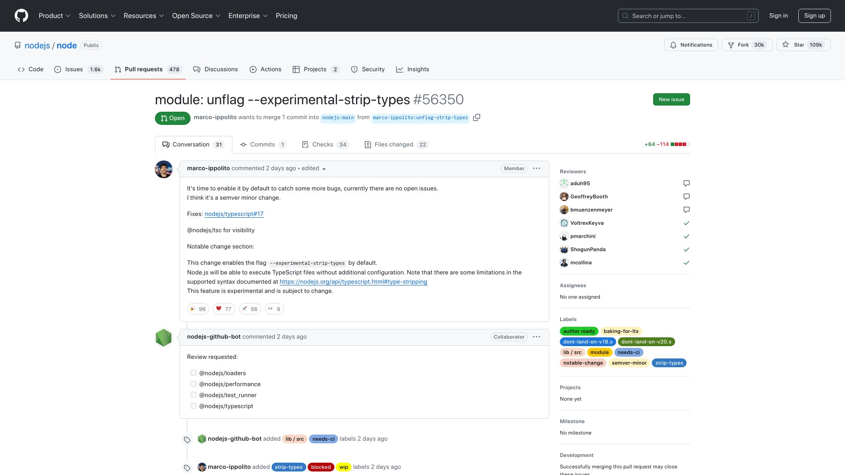
Task: View aduh95's review comment icon
Action: [687, 183]
